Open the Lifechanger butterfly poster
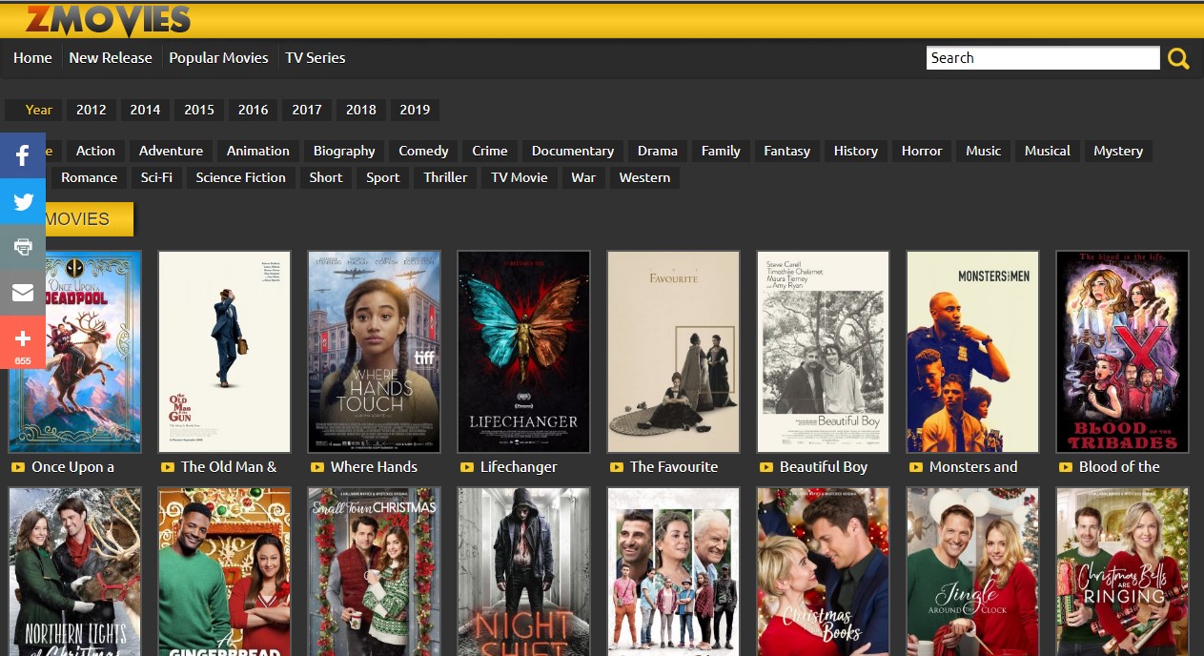This screenshot has width=1204, height=656. [523, 352]
